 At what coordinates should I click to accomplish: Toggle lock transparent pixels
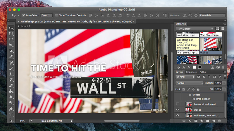184,89
